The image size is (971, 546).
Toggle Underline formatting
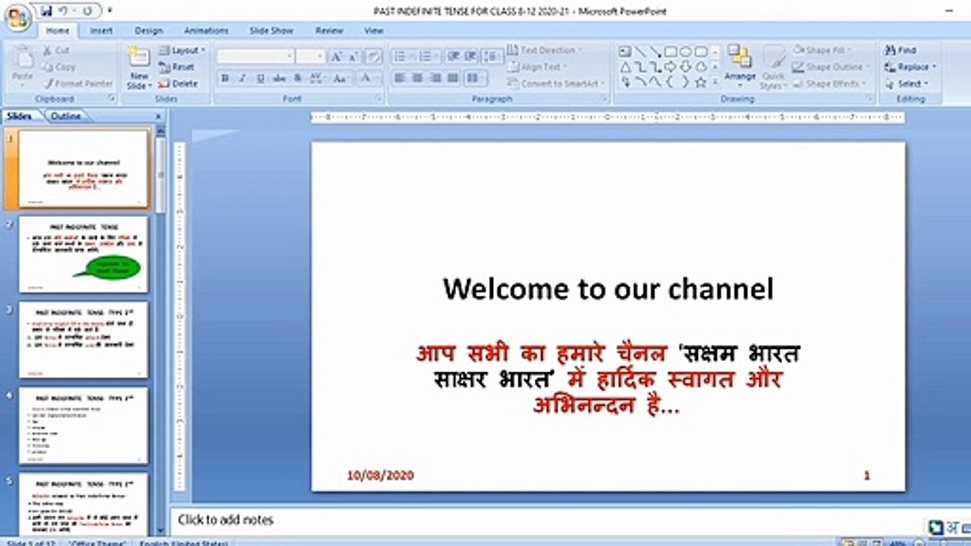[261, 78]
